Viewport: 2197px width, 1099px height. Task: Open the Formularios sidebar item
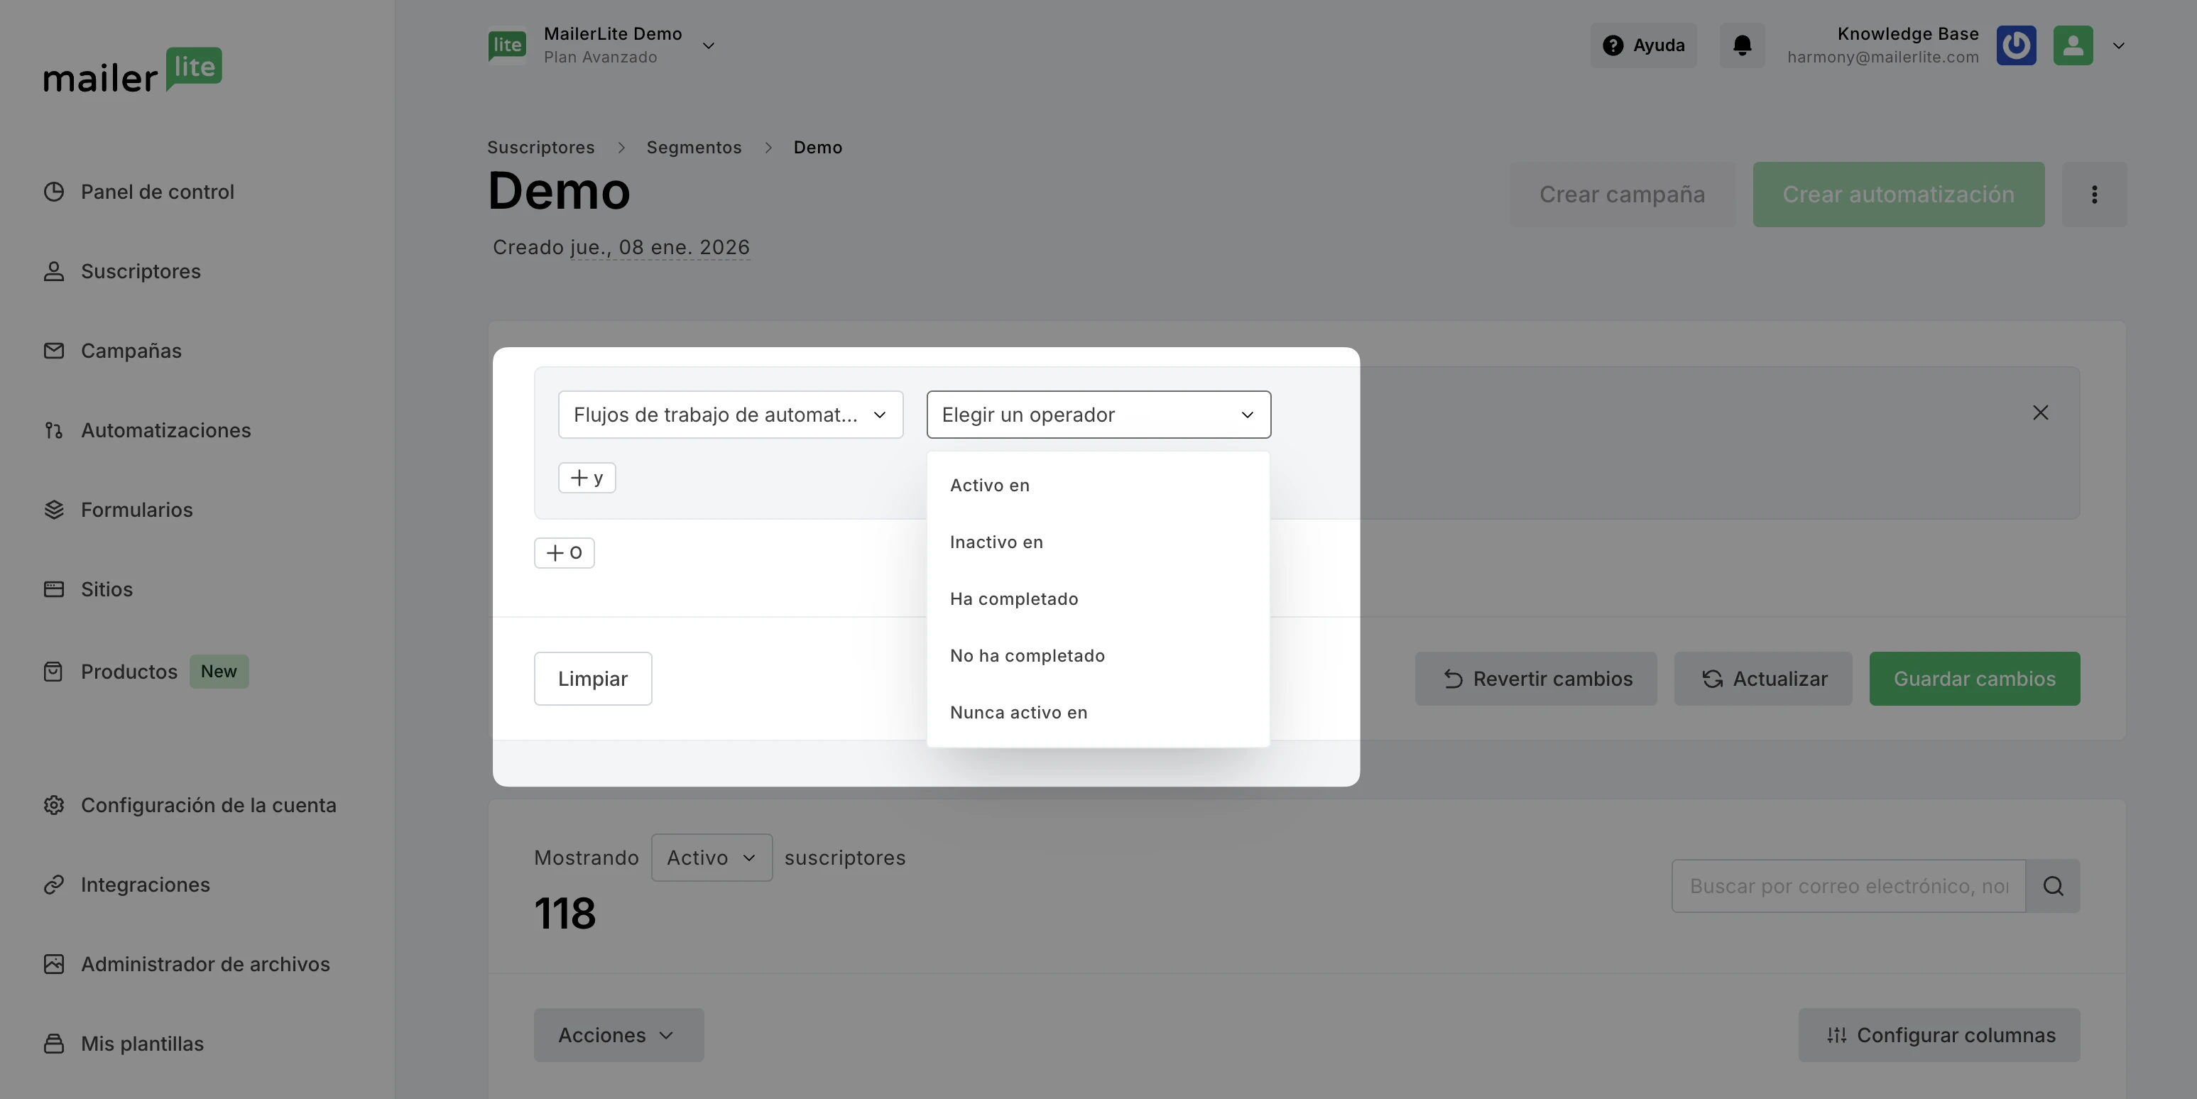136,510
